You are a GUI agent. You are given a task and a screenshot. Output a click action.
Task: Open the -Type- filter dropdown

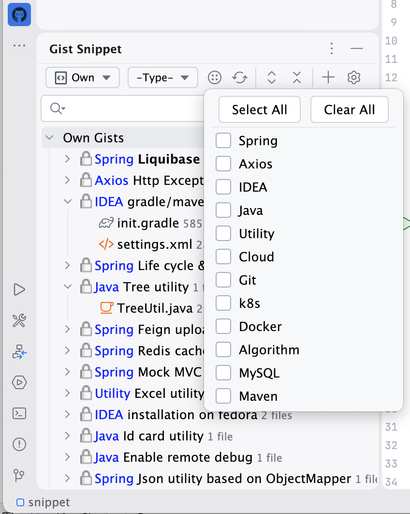163,78
